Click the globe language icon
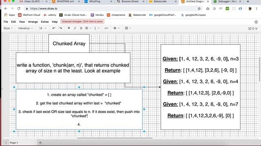Viewport: 261px width, 146px height. pyautogui.click(x=256, y=22)
